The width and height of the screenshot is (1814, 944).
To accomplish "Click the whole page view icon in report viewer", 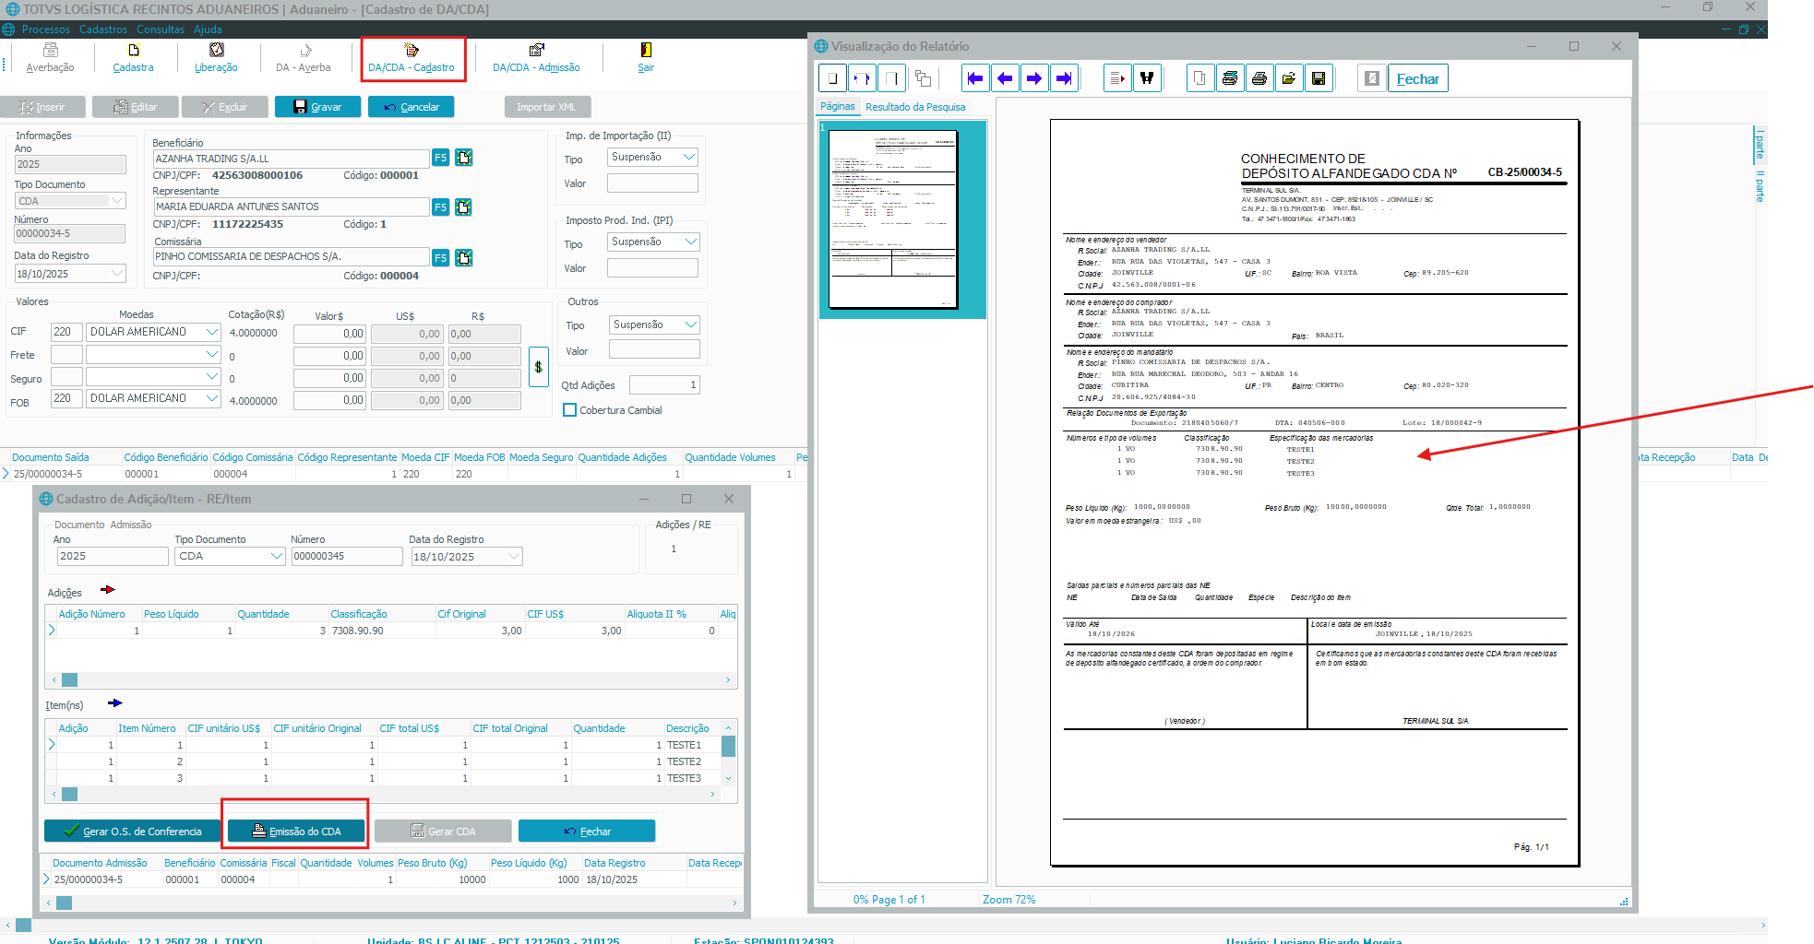I will coord(832,78).
